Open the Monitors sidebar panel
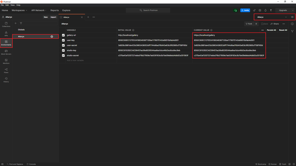 pyautogui.click(x=6, y=61)
